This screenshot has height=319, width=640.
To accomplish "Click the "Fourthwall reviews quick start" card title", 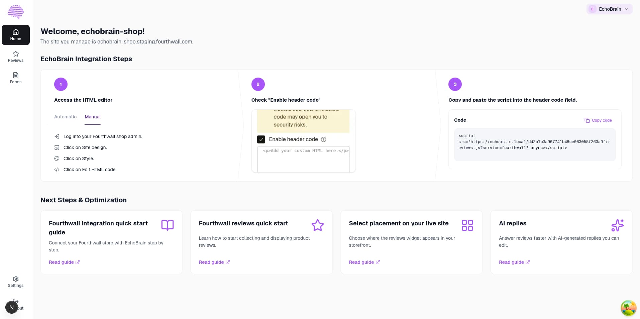I will pos(243,223).
